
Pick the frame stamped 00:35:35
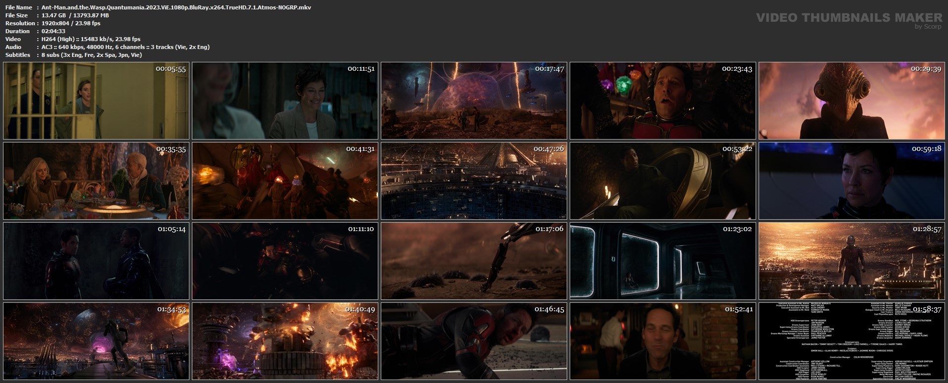(96, 181)
